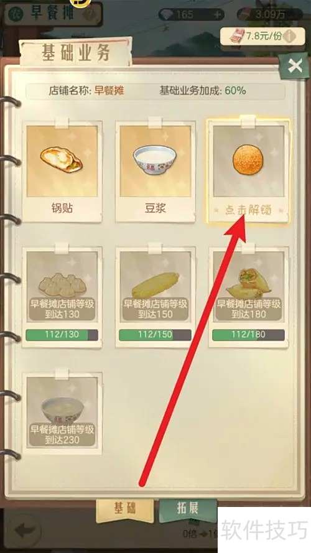Click the 112/180 progress bar
Viewport: 311px width, 553px height.
(x=249, y=335)
